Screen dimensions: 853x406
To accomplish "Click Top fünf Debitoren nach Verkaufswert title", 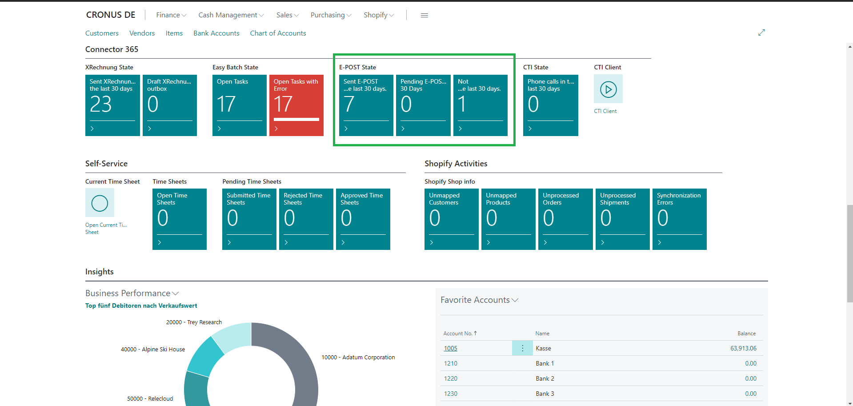I will coord(141,306).
